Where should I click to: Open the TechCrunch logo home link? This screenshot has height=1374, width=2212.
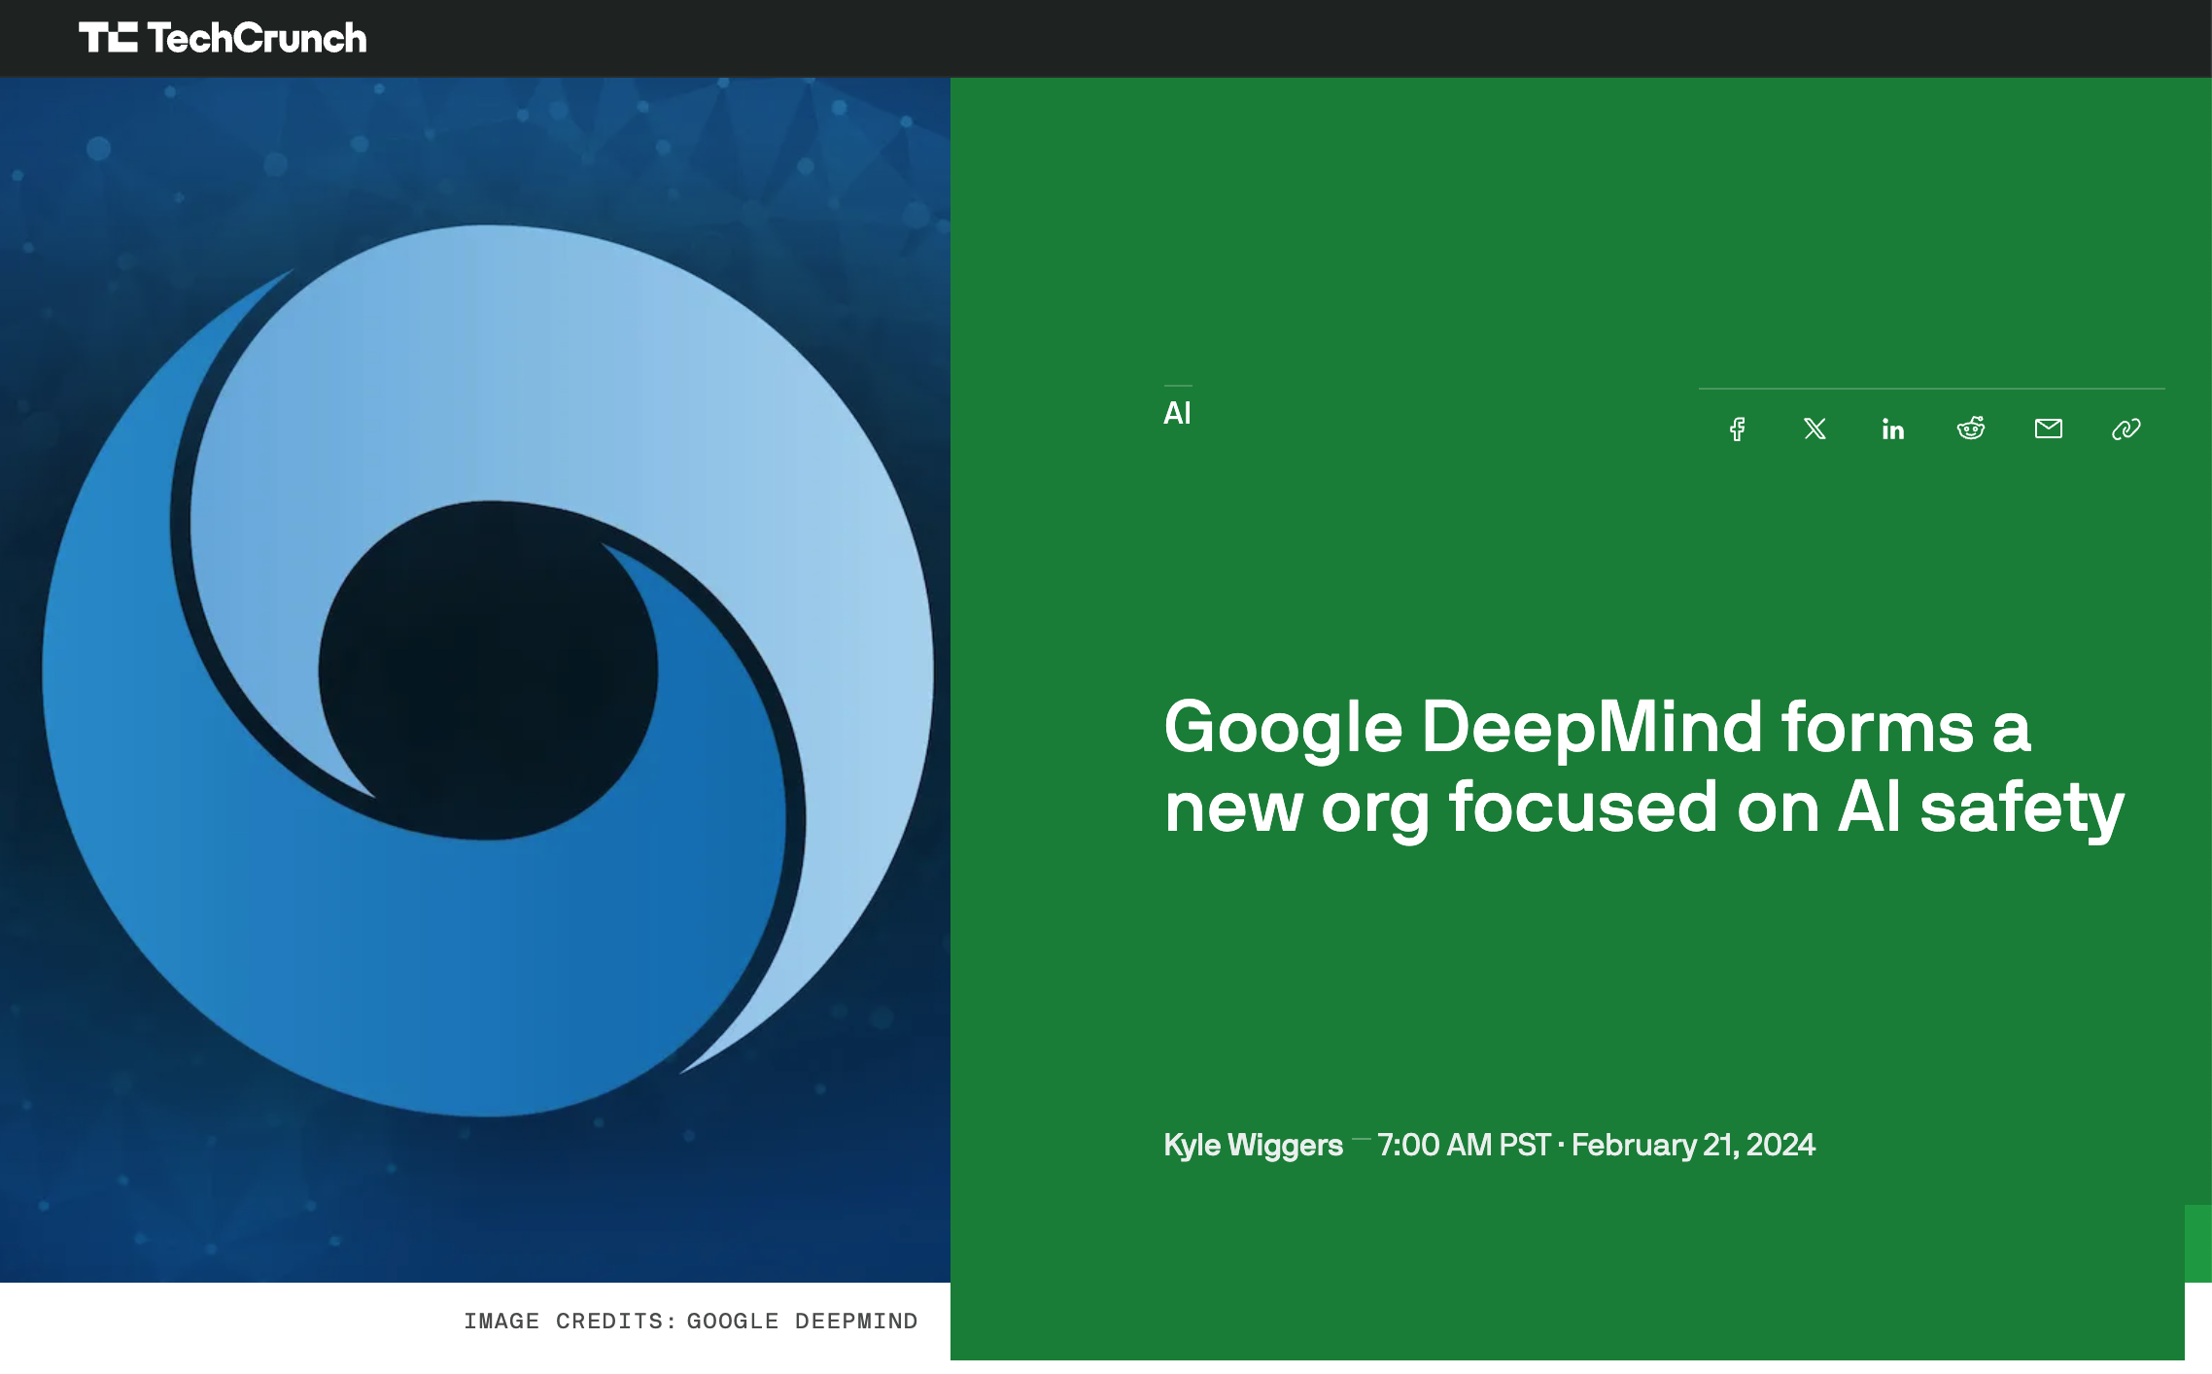pyautogui.click(x=223, y=38)
